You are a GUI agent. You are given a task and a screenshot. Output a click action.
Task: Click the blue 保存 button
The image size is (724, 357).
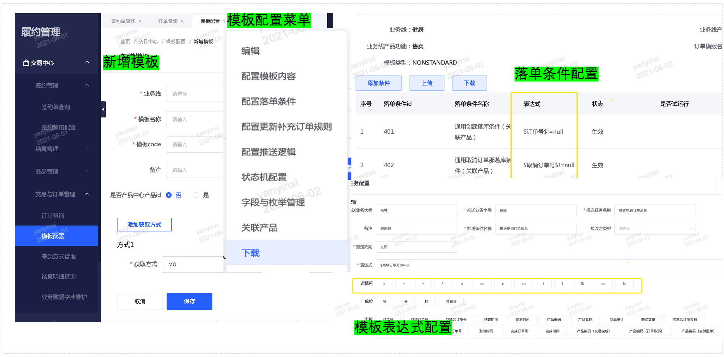189,301
